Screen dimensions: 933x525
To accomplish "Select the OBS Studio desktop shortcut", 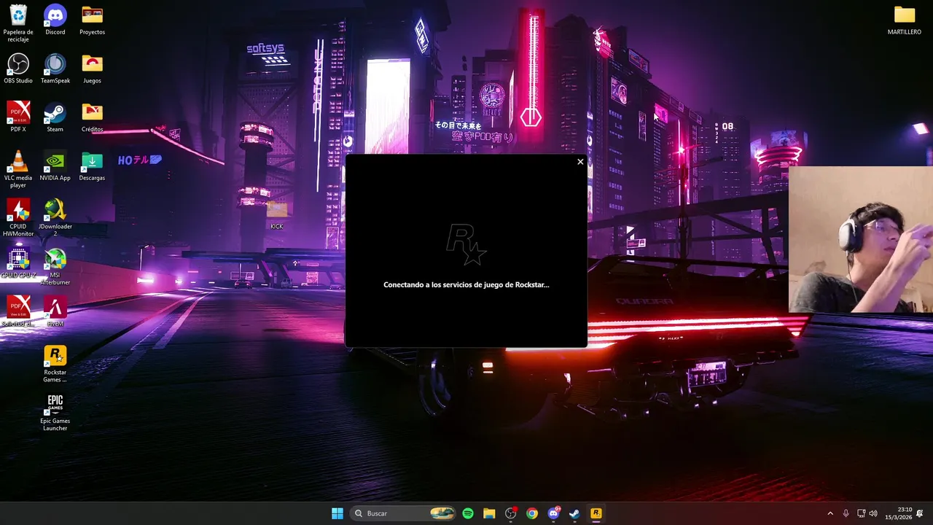I will (x=18, y=69).
